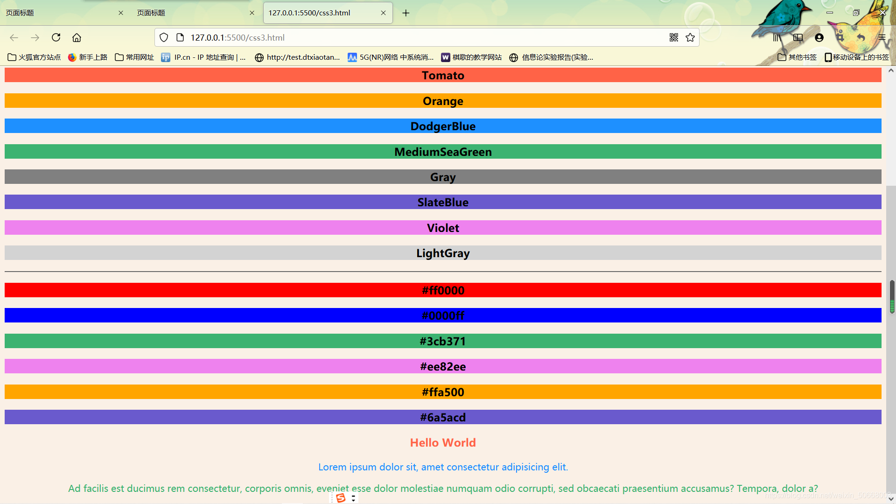This screenshot has height=504, width=896.
Task: Open the 其他书签 bookmarks folder
Action: pos(797,57)
